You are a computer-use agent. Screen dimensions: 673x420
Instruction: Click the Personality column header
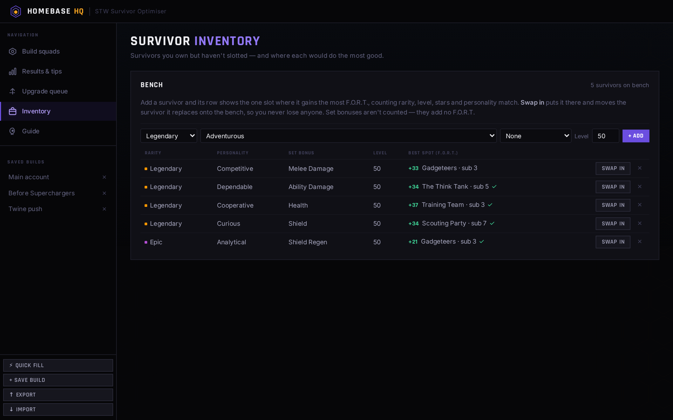click(x=233, y=153)
